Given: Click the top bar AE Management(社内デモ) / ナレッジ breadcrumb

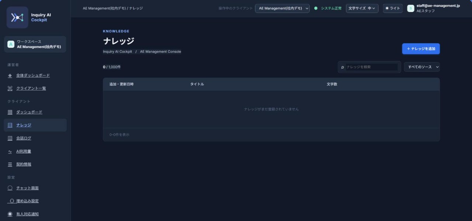Looking at the screenshot, I should (x=113, y=8).
